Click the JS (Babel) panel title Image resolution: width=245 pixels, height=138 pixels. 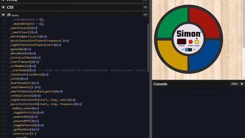(x=13, y=15)
